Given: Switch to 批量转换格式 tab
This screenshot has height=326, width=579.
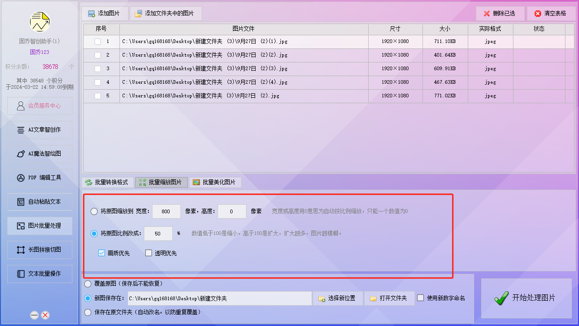Looking at the screenshot, I should click(107, 182).
